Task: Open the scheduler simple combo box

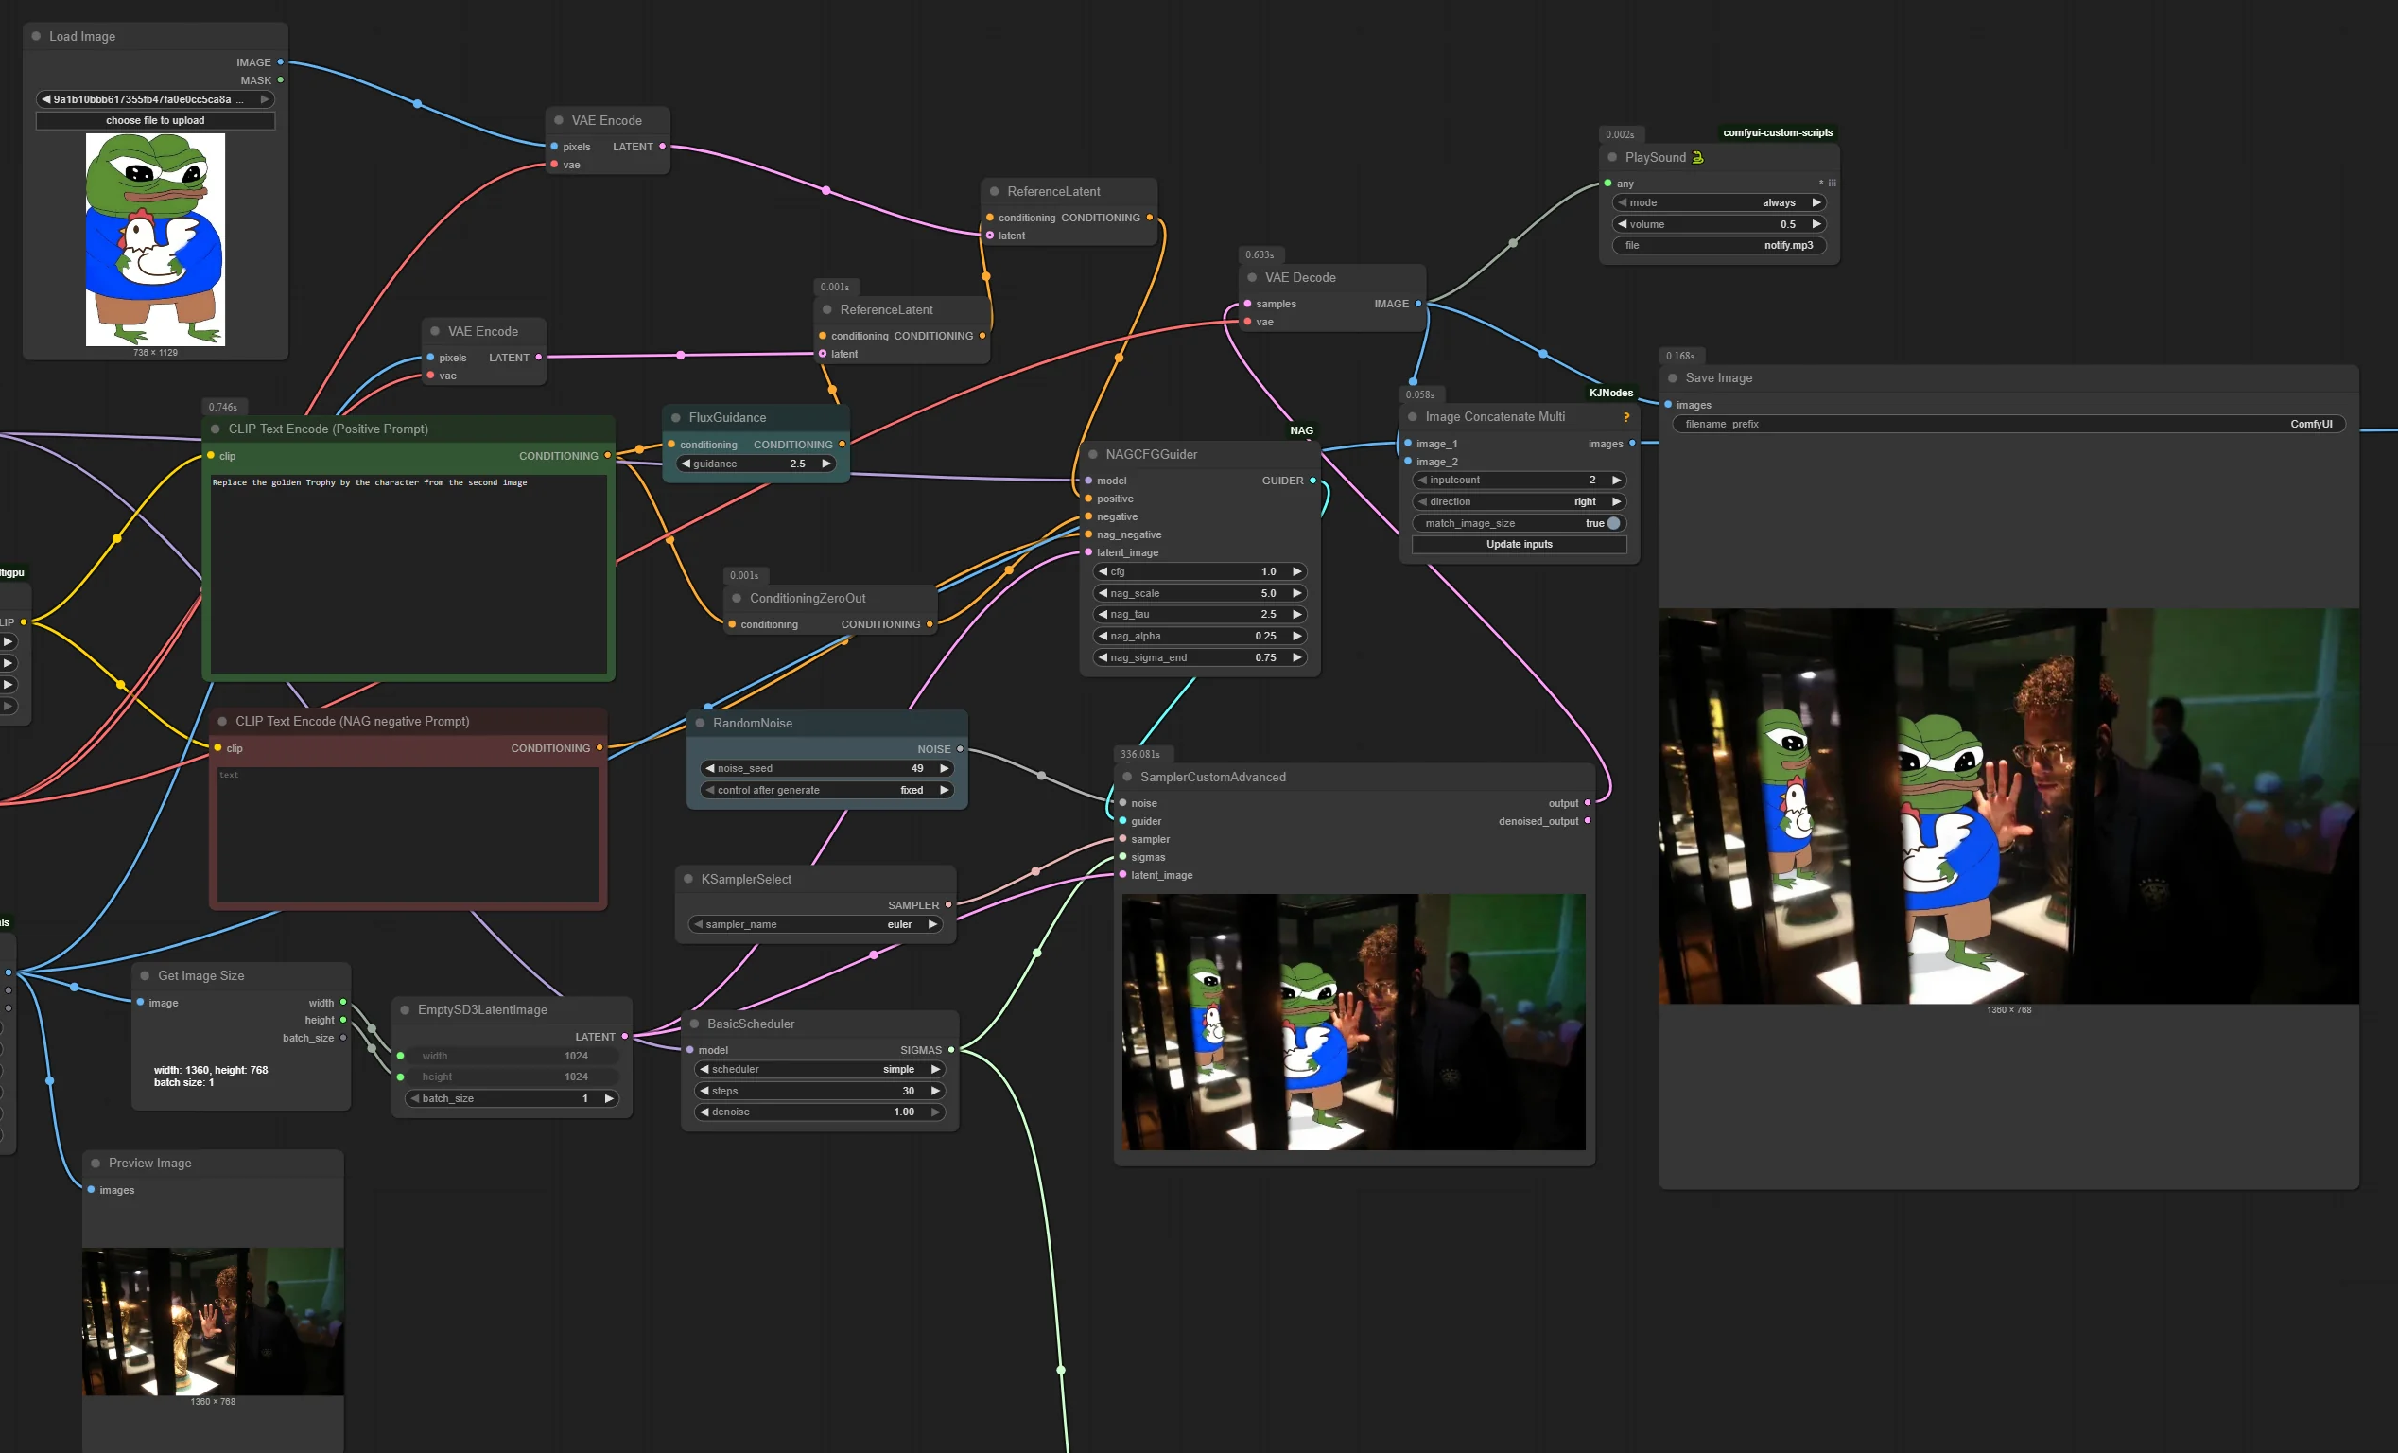Action: pos(820,1069)
